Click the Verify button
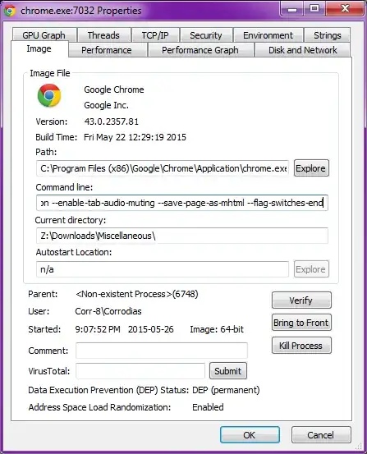This screenshot has width=367, height=454. point(301,300)
